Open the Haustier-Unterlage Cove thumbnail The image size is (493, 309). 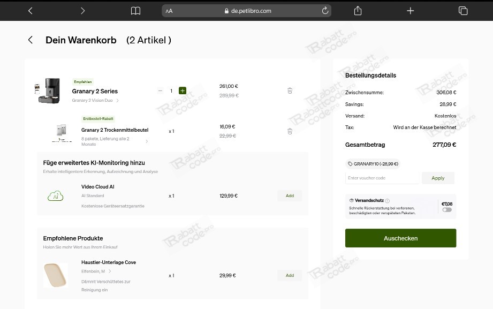tap(55, 275)
